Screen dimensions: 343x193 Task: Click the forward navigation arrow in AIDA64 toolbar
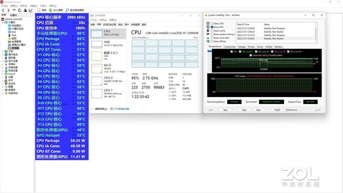[x=9, y=10]
